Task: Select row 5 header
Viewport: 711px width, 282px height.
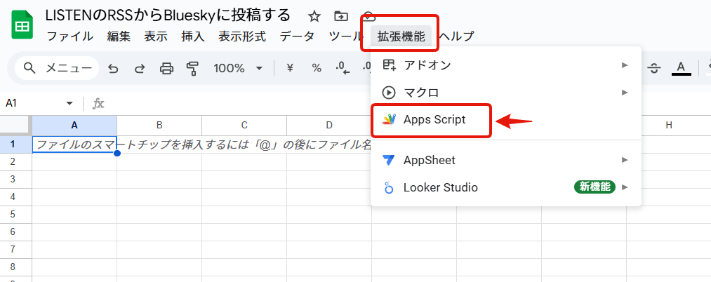Action: coord(13,215)
